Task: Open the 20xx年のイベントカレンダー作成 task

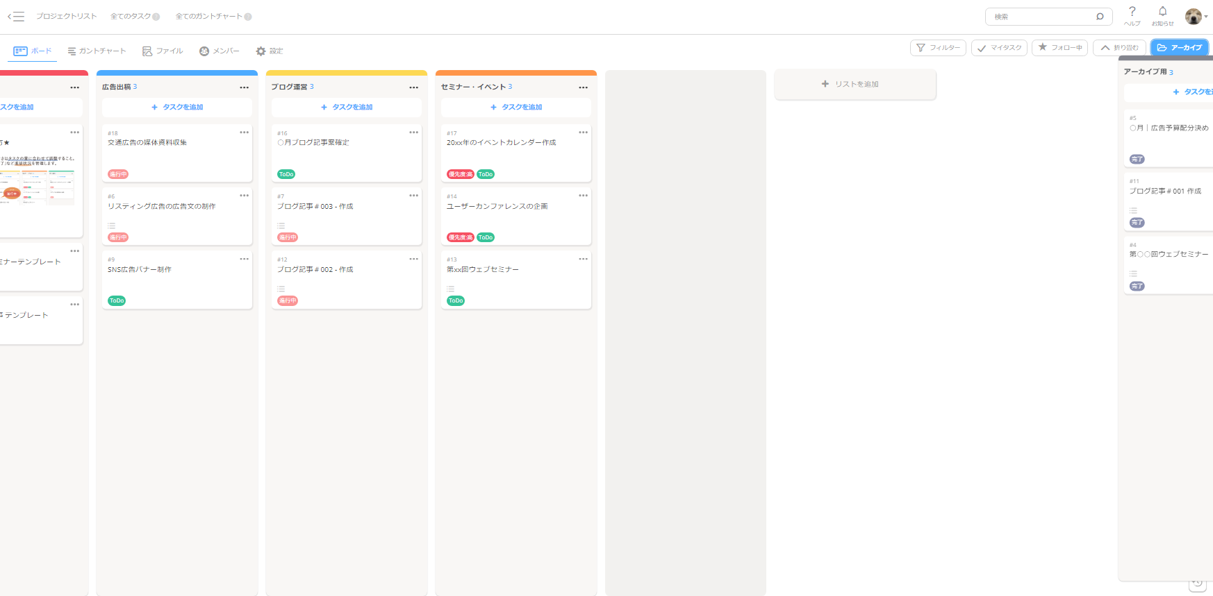Action: pos(516,153)
